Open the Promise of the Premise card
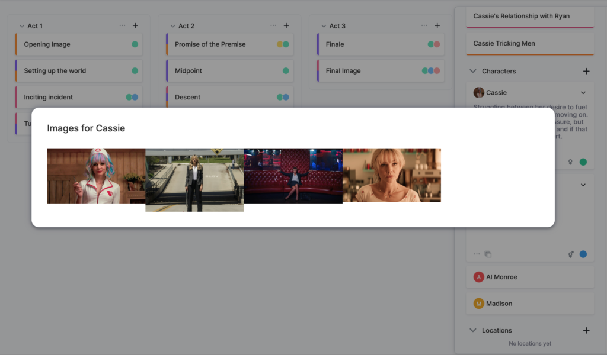The image size is (607, 355). coord(229,44)
